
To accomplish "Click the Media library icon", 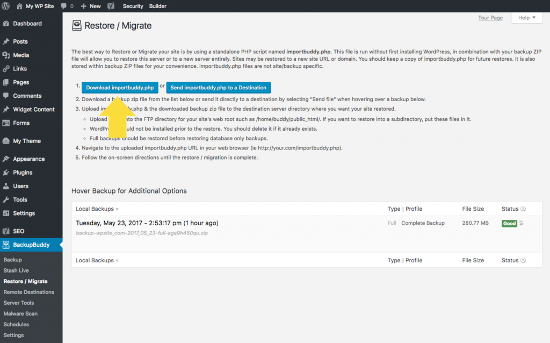I will coord(6,55).
